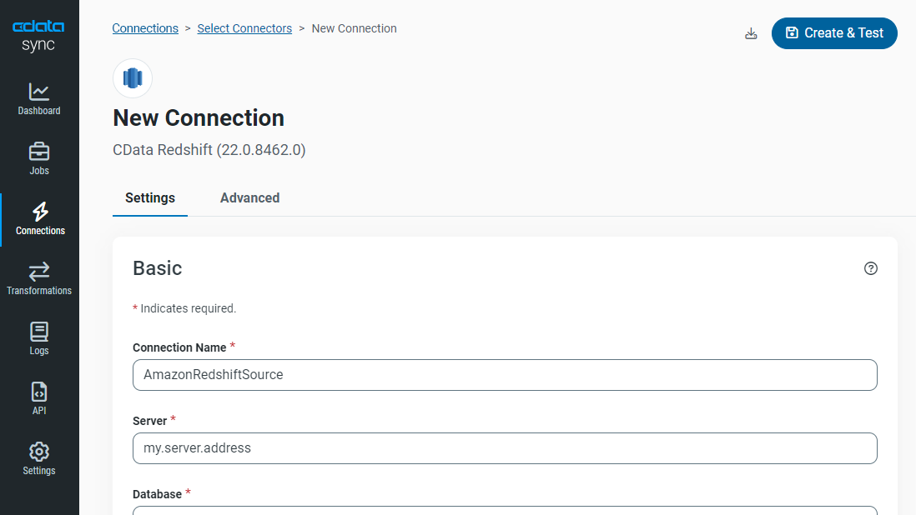Open the Dashboard from the sidebar

click(x=39, y=98)
